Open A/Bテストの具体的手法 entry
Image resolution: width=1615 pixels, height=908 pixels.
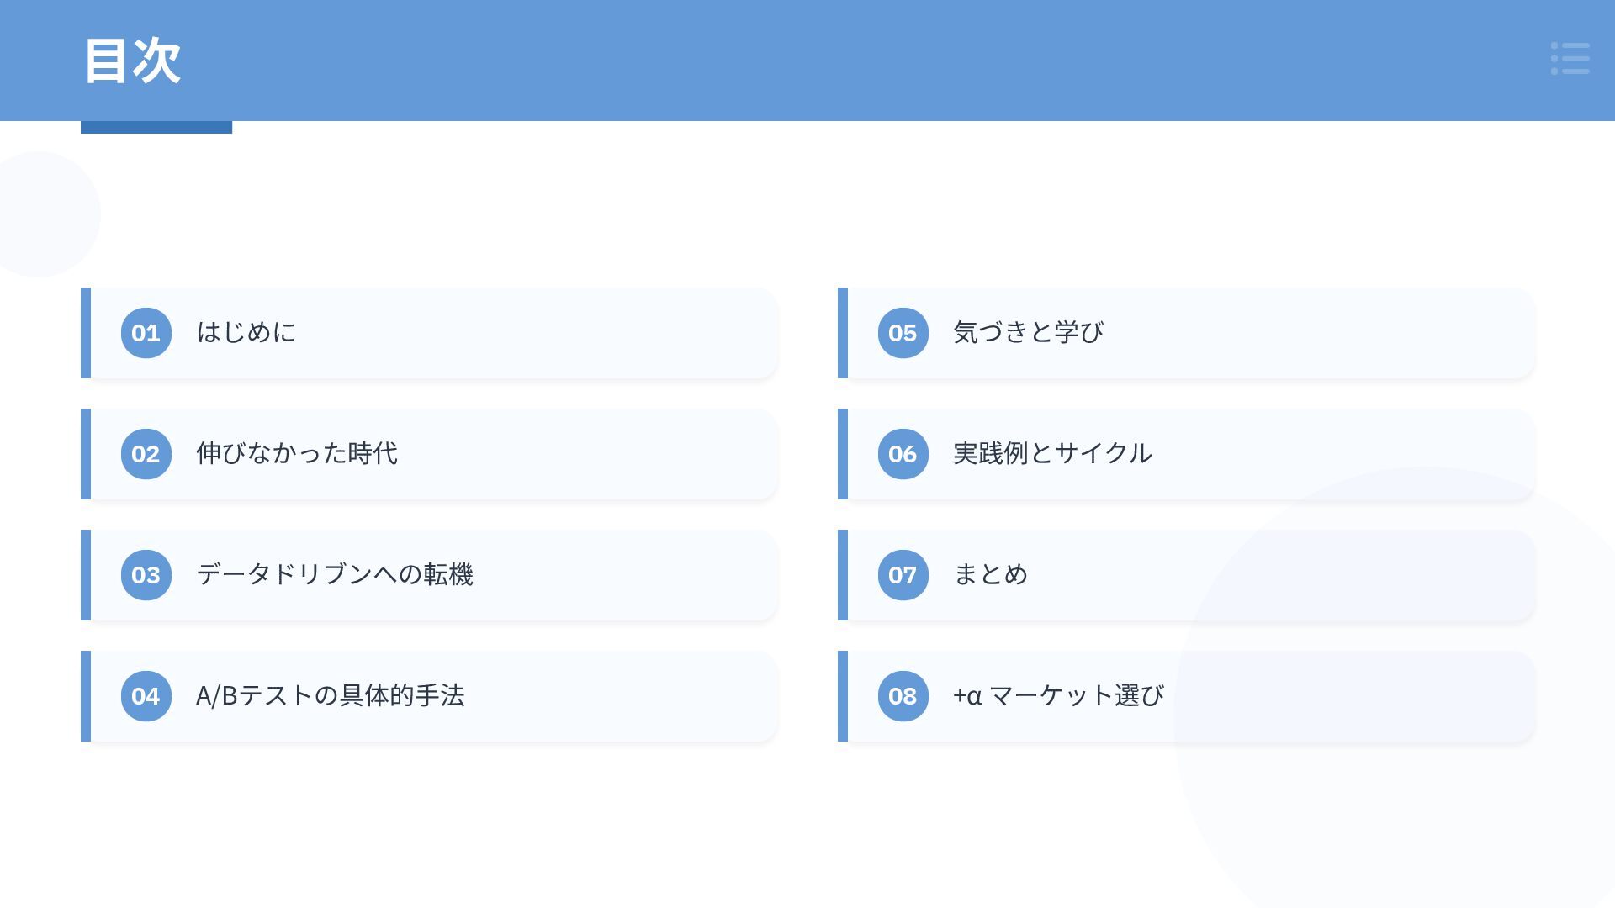pos(429,696)
